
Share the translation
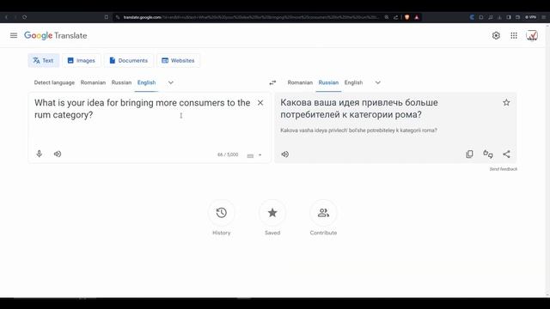[506, 154]
